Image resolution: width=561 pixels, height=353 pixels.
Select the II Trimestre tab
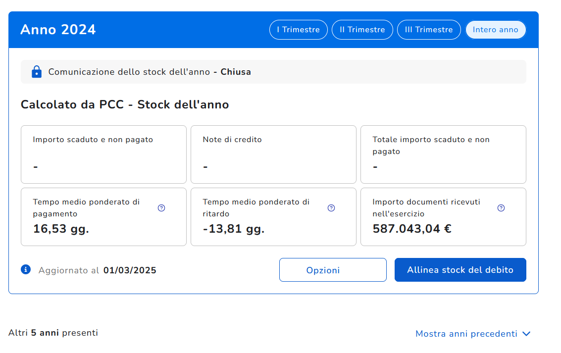(x=362, y=30)
